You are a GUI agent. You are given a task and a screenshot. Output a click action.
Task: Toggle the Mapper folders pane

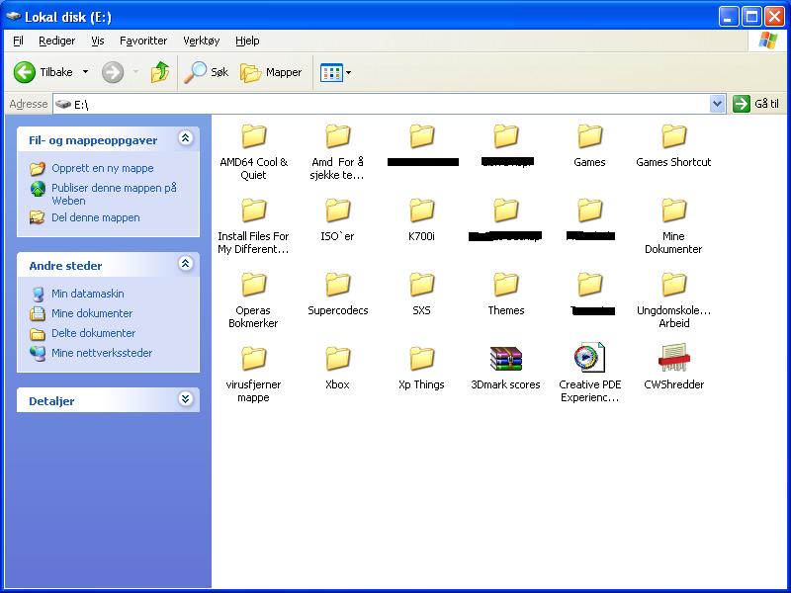[272, 72]
